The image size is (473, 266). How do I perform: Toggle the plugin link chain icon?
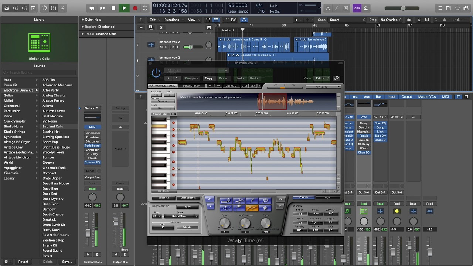point(336,78)
